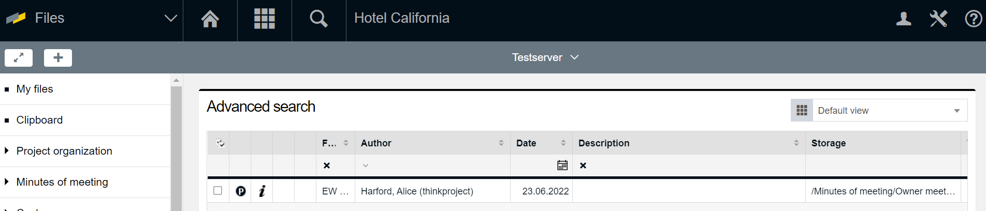Expand the Minutes of meeting tree item
986x211 pixels.
point(7,182)
